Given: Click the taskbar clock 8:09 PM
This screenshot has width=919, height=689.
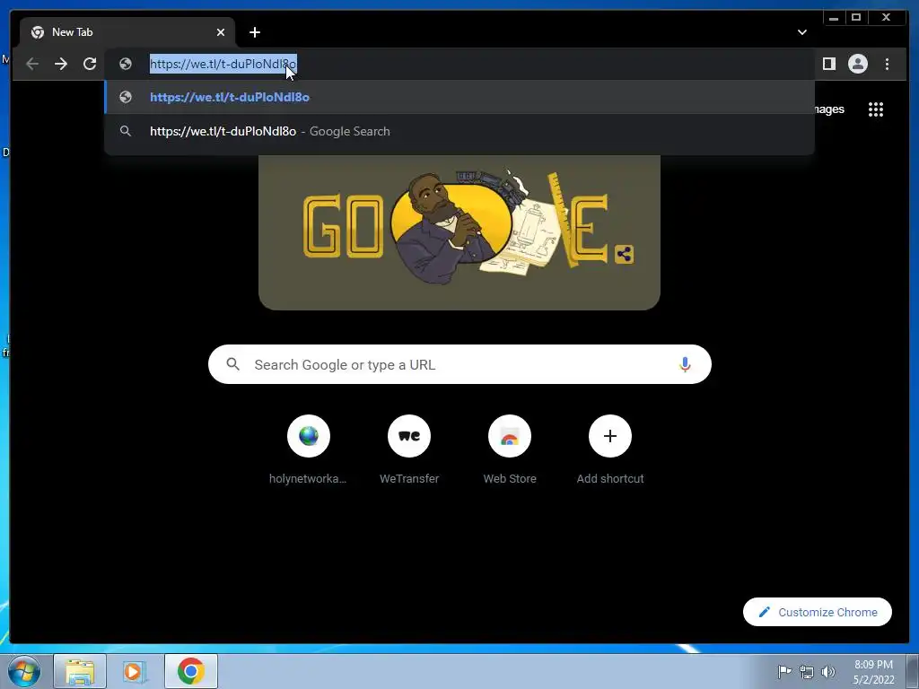Looking at the screenshot, I should (x=873, y=665).
